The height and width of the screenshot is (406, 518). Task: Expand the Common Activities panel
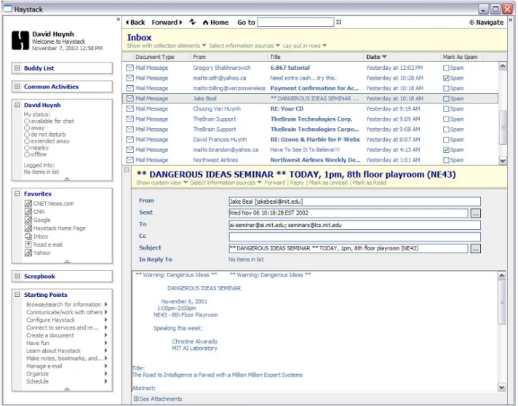click(17, 87)
